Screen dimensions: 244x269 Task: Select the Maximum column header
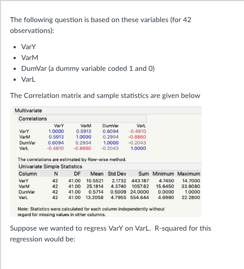(189, 174)
